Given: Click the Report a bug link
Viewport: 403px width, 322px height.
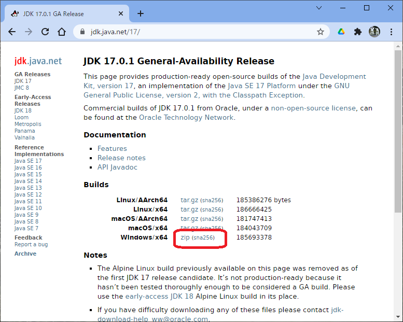Looking at the screenshot, I should (x=31, y=244).
